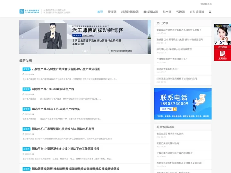Open sidebar article 了解河南气流筛知名厂家的维修知识
The image size is (231, 173).
pyautogui.click(x=175, y=153)
